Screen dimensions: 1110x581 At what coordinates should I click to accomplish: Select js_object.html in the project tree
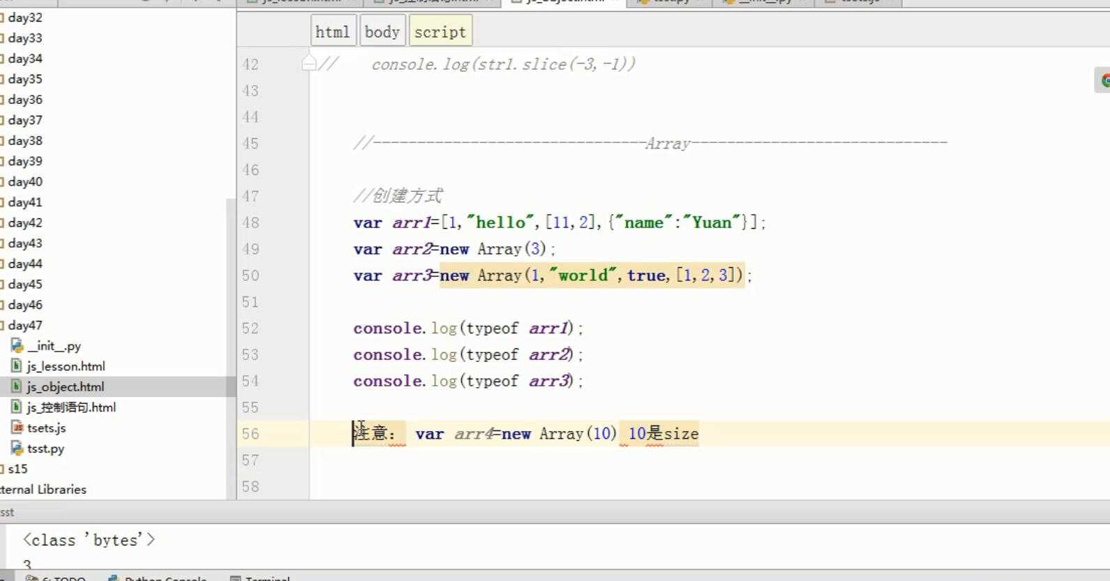coord(66,386)
